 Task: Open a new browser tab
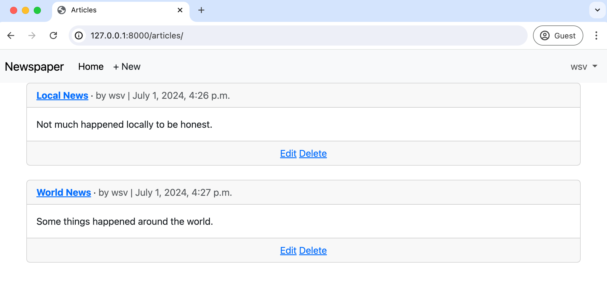(x=201, y=10)
